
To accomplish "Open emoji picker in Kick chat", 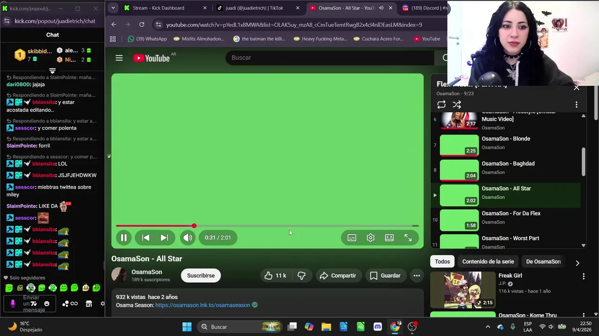I will pyautogui.click(x=47, y=304).
